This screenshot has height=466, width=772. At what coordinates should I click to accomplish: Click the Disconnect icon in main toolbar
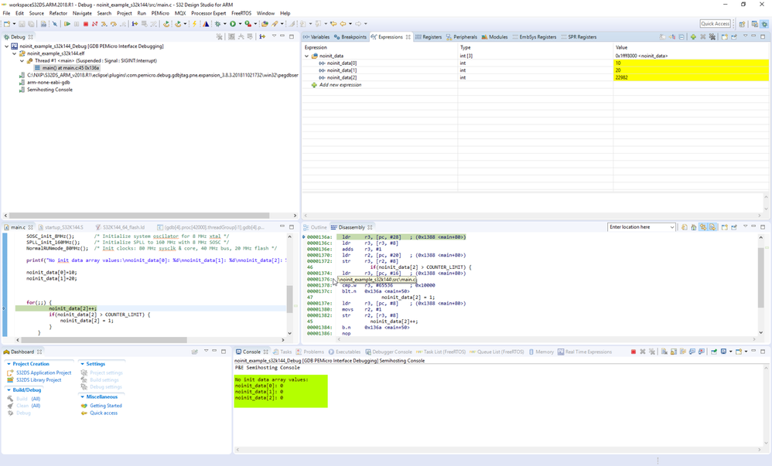(94, 24)
